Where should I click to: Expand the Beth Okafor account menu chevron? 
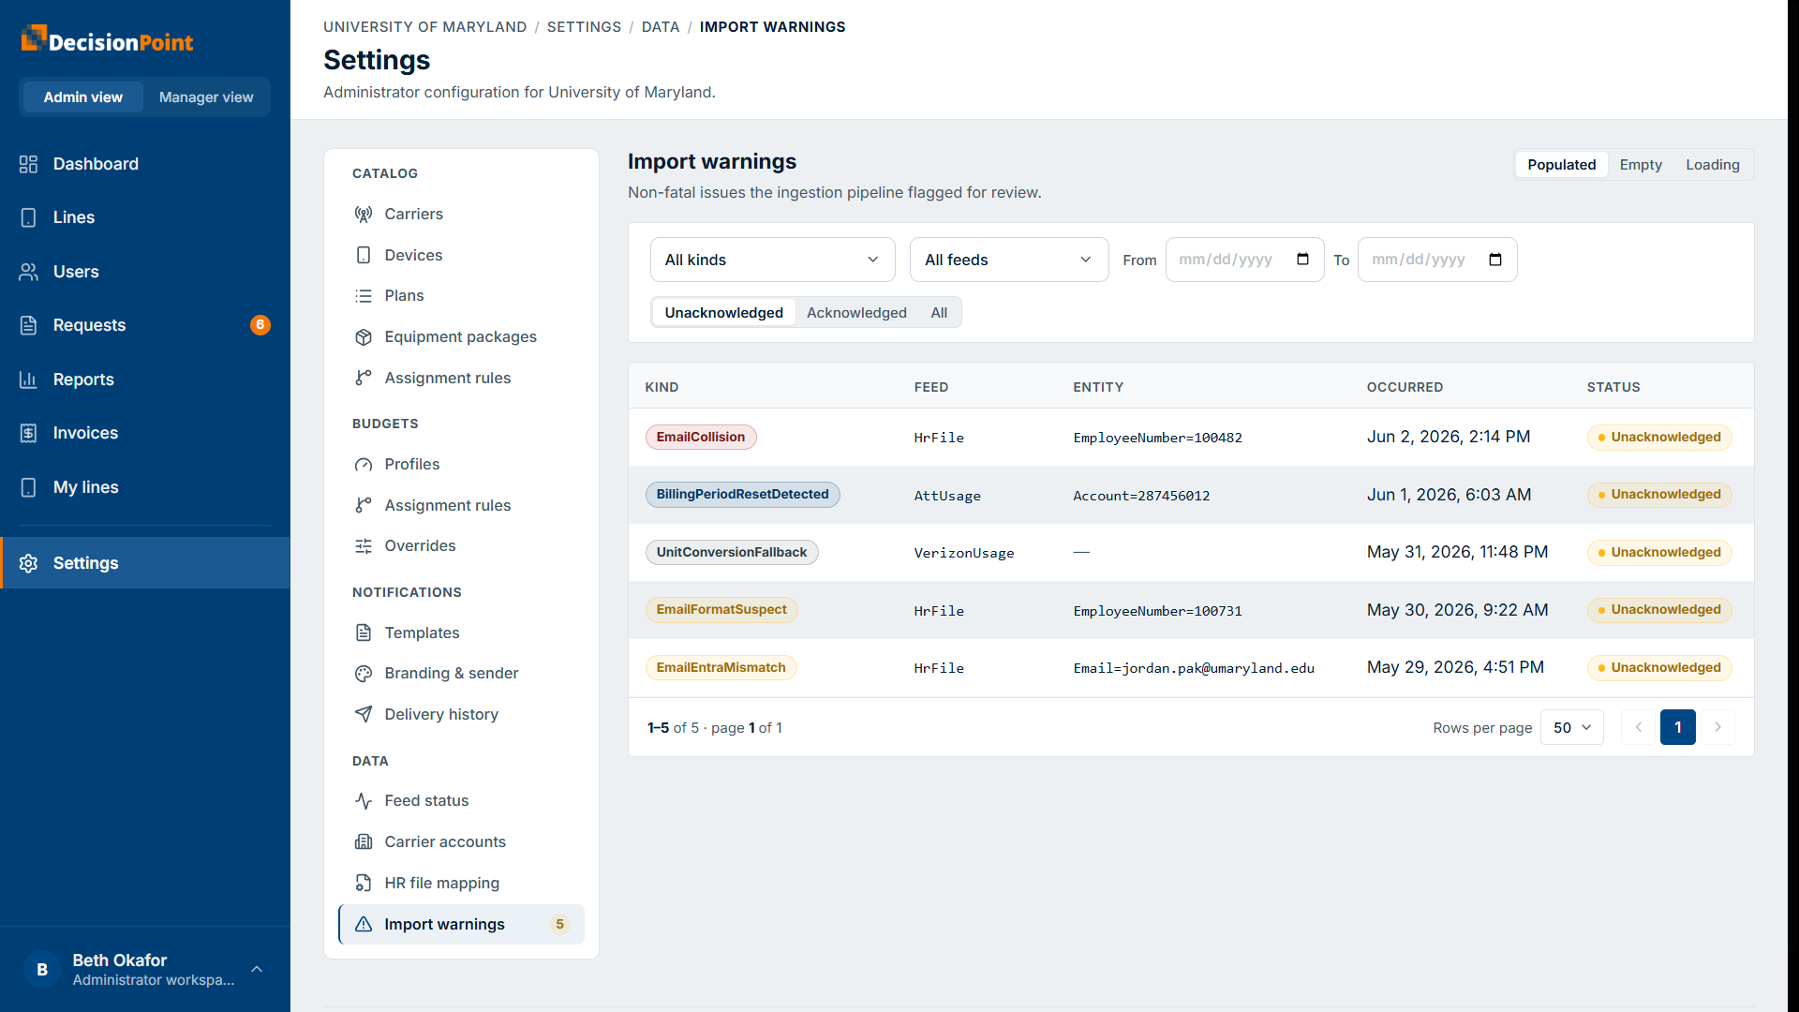click(257, 970)
